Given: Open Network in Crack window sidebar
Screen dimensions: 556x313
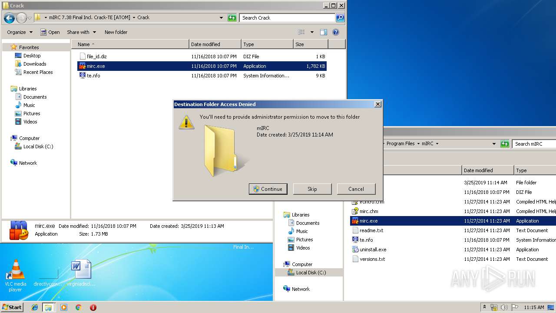Looking at the screenshot, I should click(28, 163).
